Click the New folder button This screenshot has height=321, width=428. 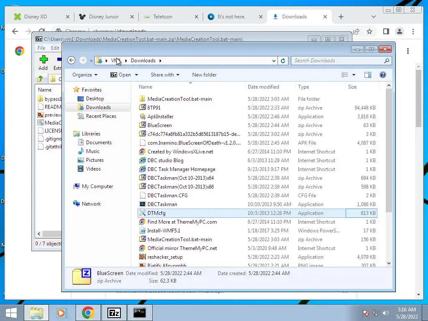point(204,75)
